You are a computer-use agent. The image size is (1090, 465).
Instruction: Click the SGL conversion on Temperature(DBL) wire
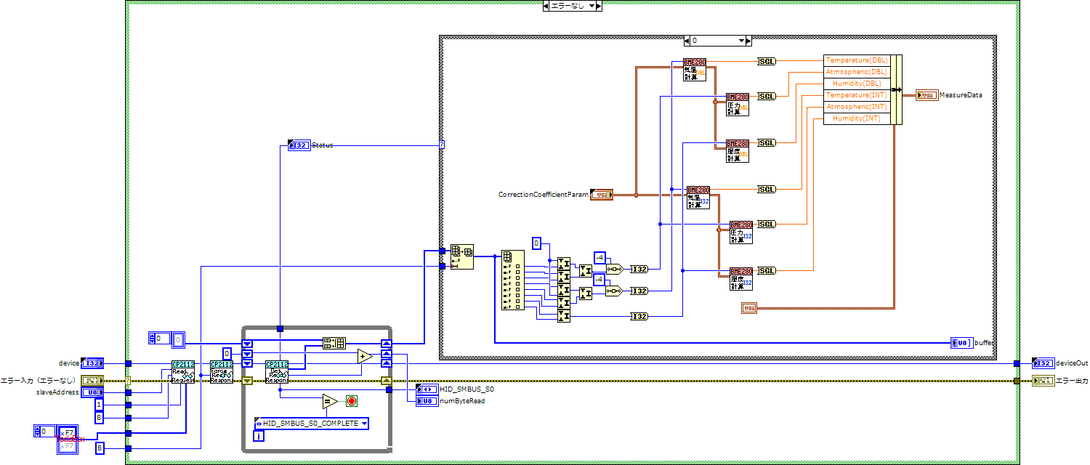(767, 61)
